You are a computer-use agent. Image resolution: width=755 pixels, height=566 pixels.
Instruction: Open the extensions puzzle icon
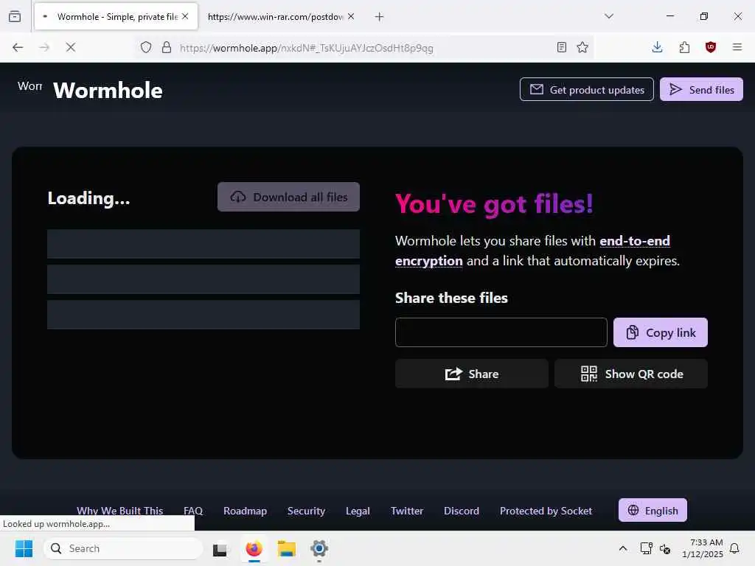[684, 47]
